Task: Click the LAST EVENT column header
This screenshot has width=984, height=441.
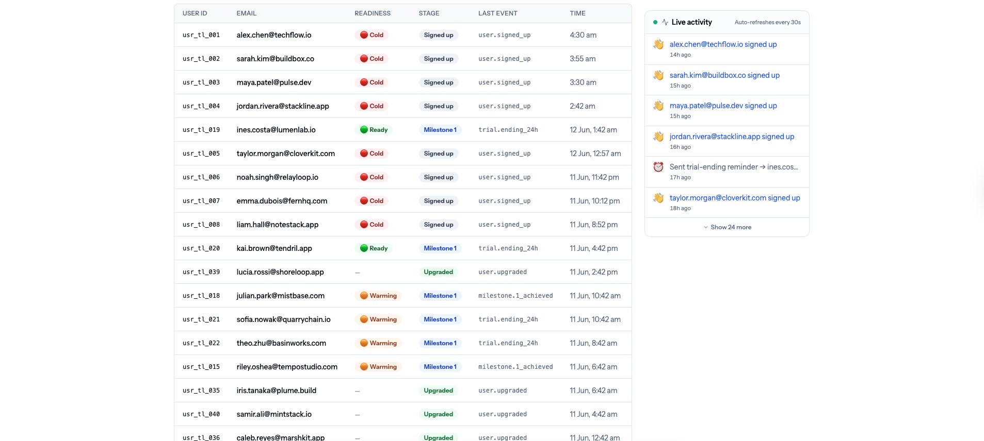Action: pos(497,13)
